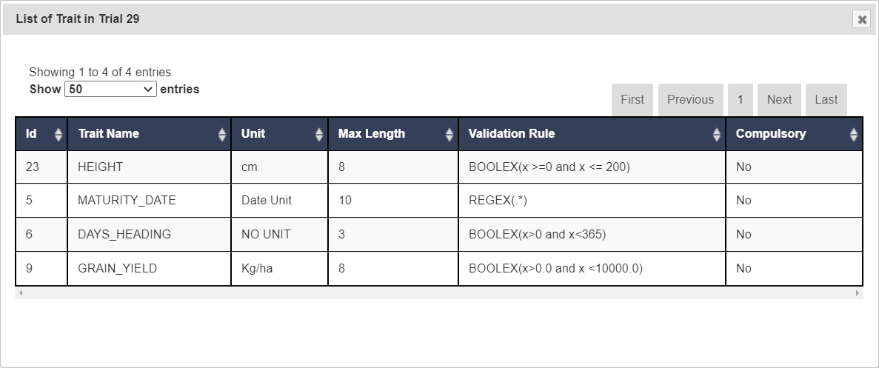Jump to the Last page
The height and width of the screenshot is (368, 879).
pyautogui.click(x=826, y=100)
